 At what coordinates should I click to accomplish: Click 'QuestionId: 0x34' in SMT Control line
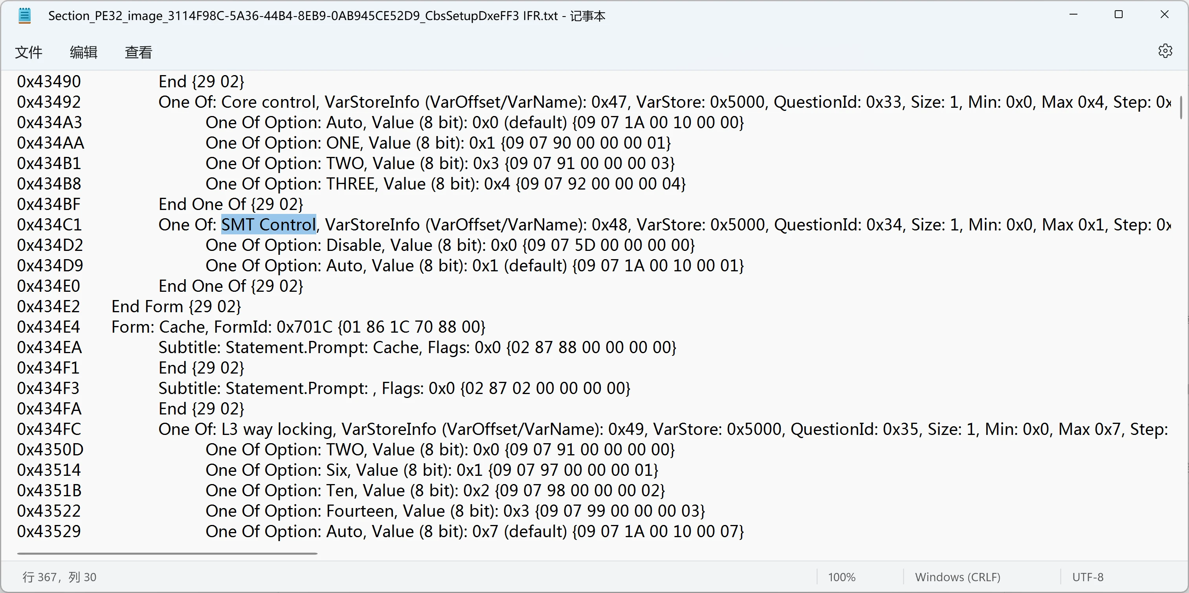[x=838, y=225]
